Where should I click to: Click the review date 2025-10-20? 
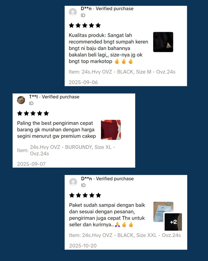[83, 246]
